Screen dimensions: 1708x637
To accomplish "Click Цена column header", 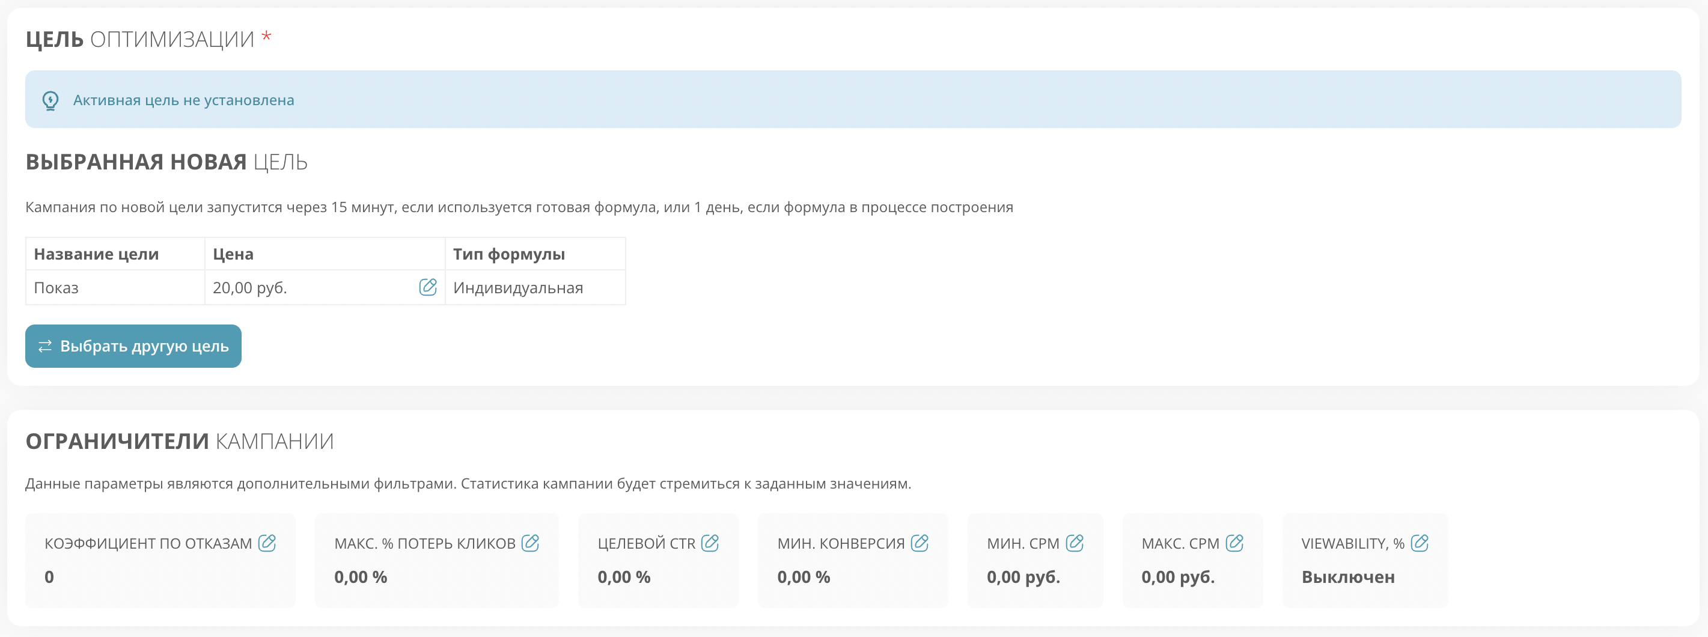I will click(x=325, y=254).
